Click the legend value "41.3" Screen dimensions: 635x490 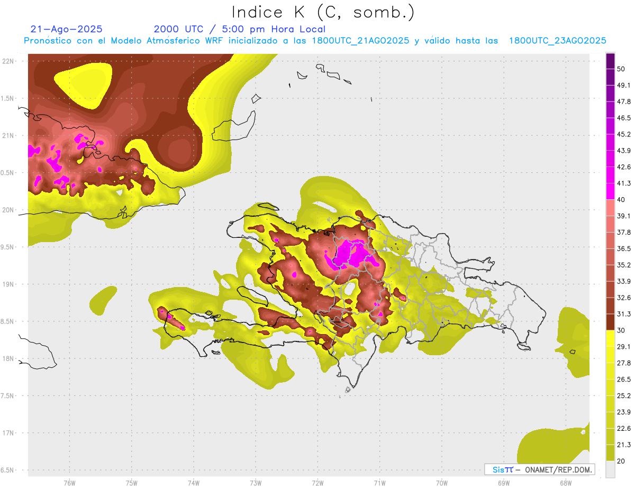coord(624,183)
